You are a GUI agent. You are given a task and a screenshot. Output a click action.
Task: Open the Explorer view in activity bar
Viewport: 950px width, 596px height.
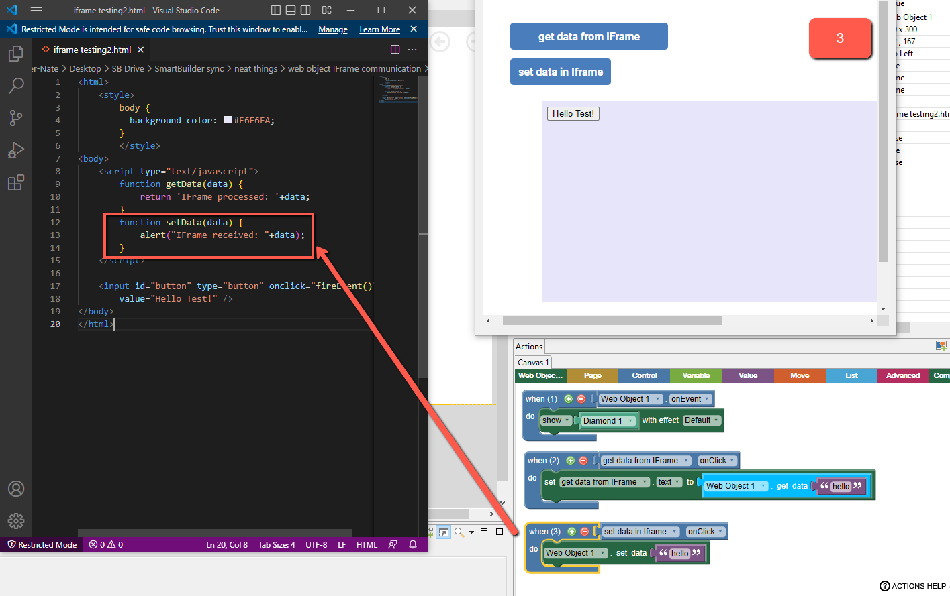tap(16, 54)
